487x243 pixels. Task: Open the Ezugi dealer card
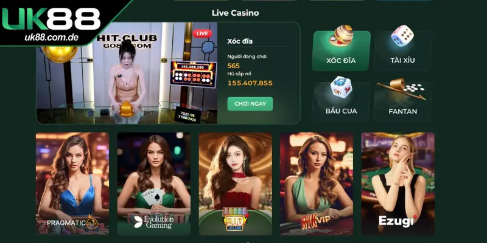pyautogui.click(x=398, y=184)
